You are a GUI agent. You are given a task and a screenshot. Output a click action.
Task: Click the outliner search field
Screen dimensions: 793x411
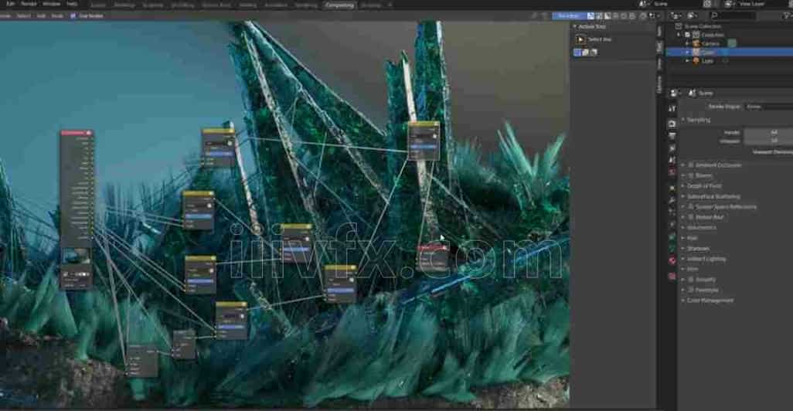pos(732,16)
